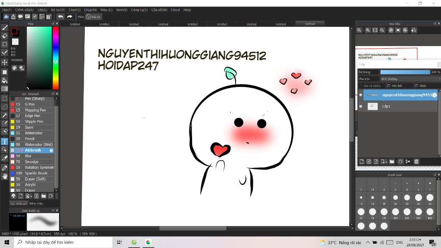The image size is (441, 248).
Task: Toggle 'Xén bớt' clipping checkbox
Action: tap(389, 86)
